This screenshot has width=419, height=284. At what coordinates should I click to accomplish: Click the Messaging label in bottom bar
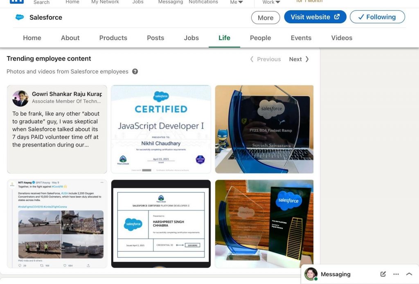336,274
